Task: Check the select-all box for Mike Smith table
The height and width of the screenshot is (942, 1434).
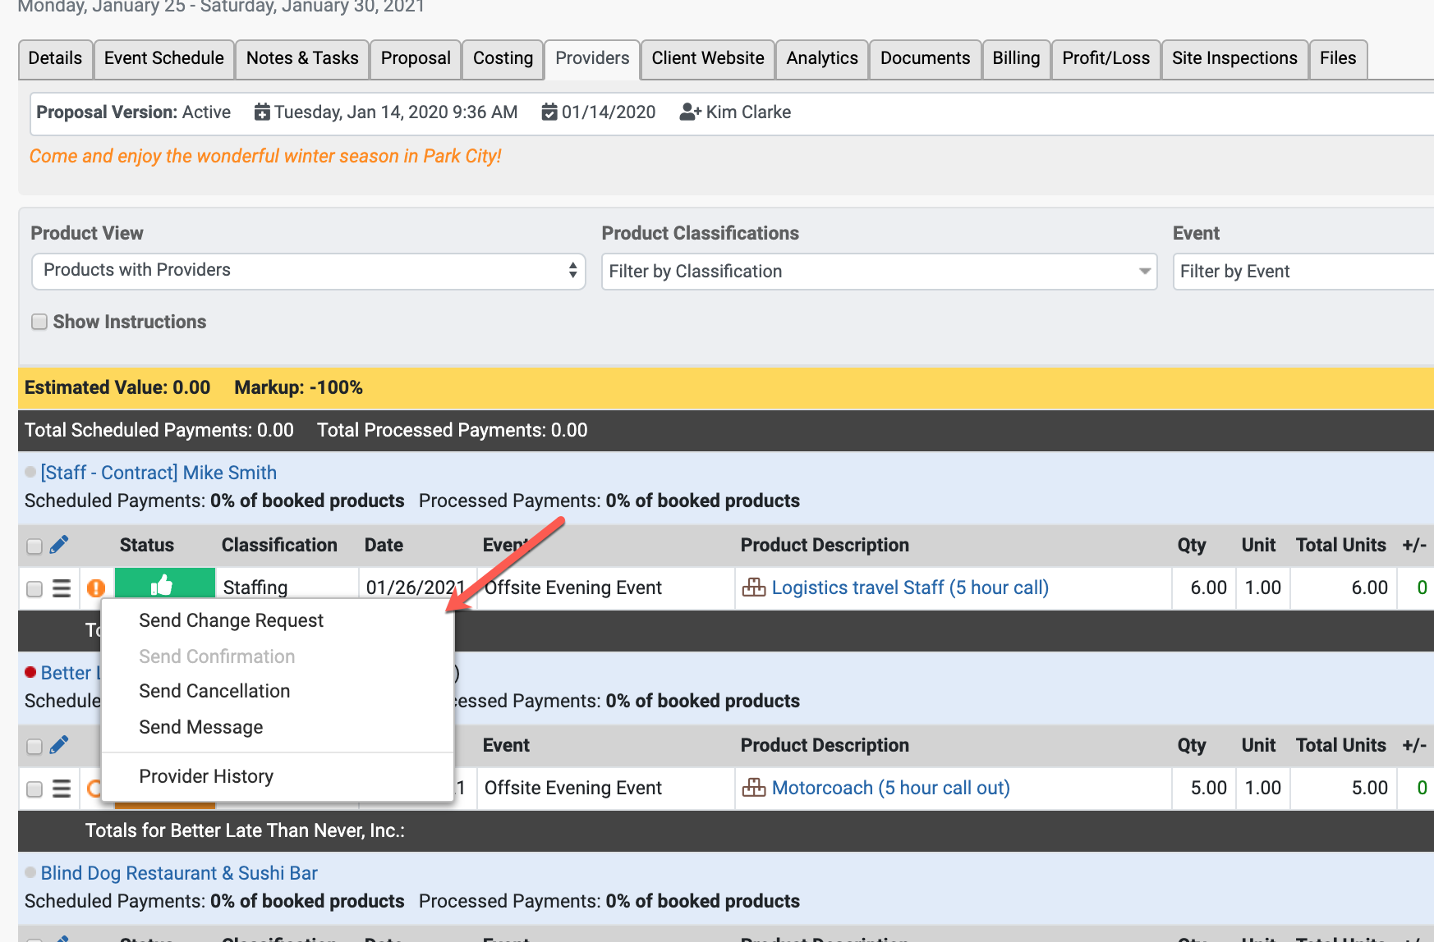Action: tap(34, 546)
